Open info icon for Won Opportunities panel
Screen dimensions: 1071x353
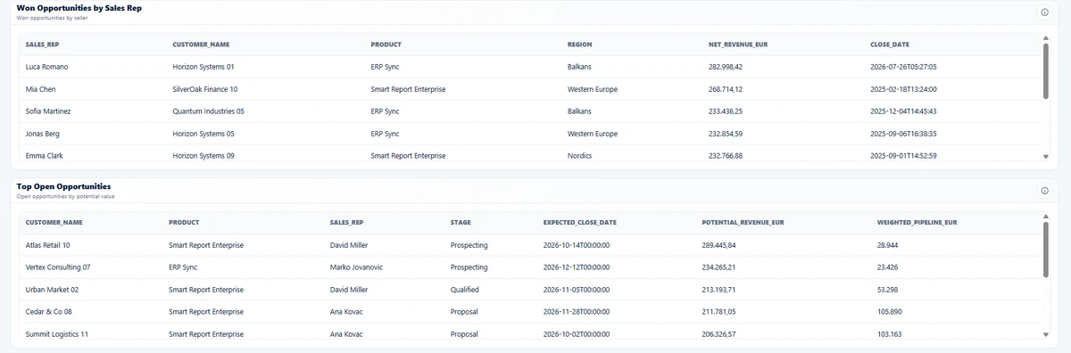[x=1045, y=12]
